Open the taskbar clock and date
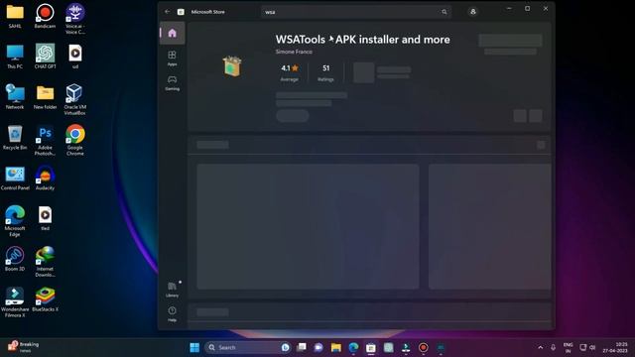 click(x=615, y=347)
